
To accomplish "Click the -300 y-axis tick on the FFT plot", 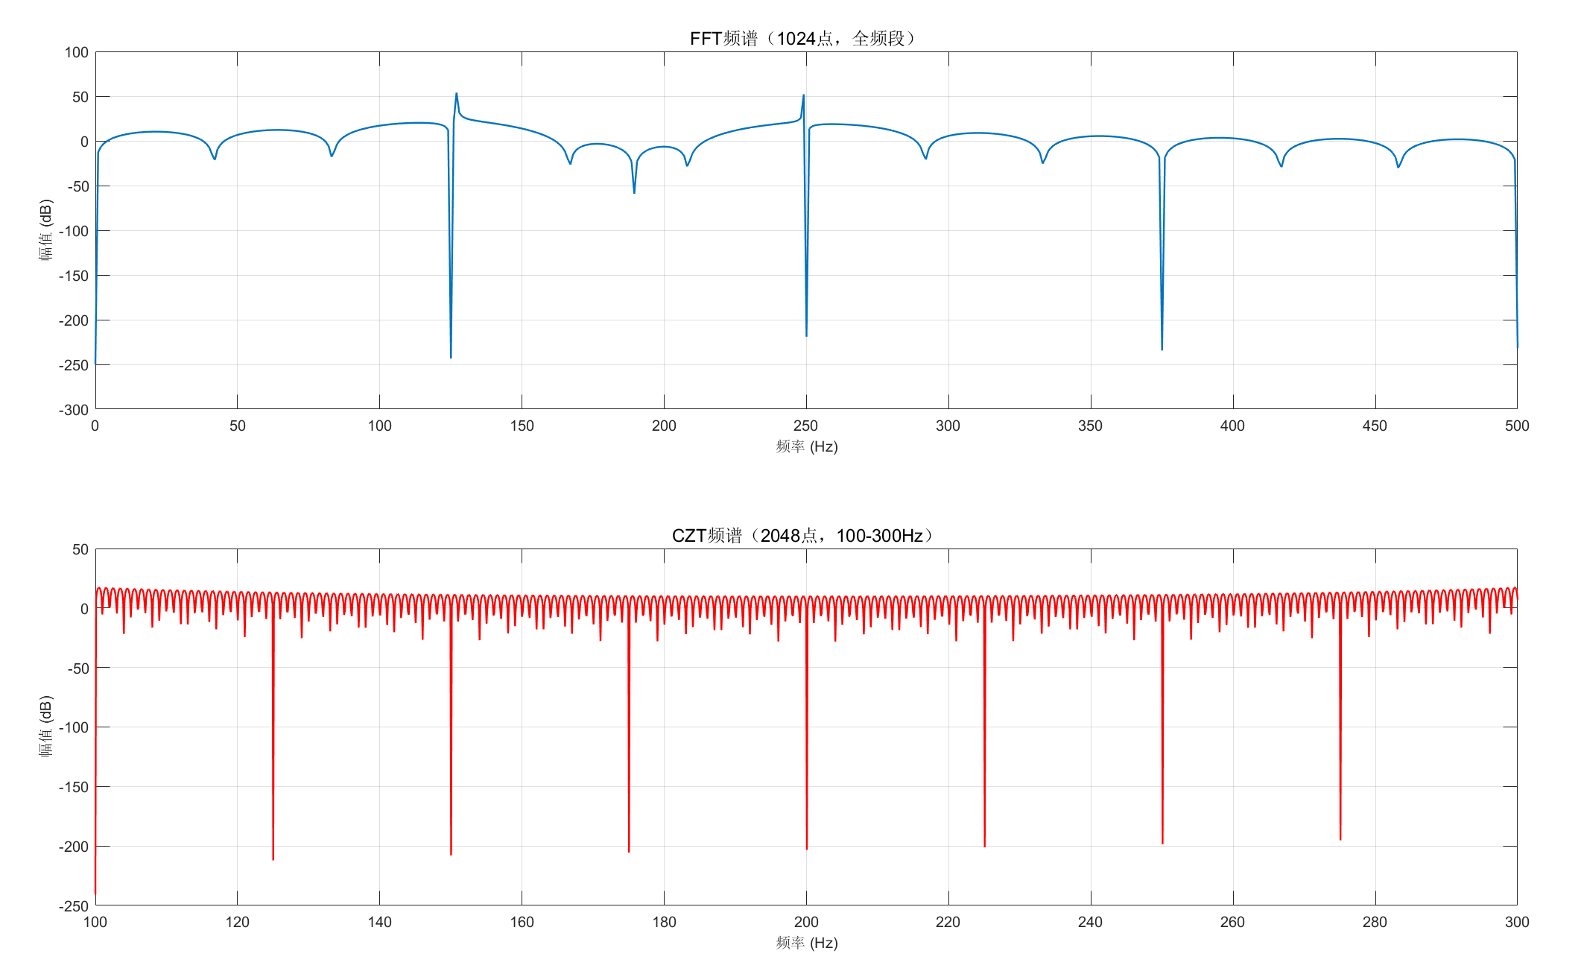I will (74, 410).
